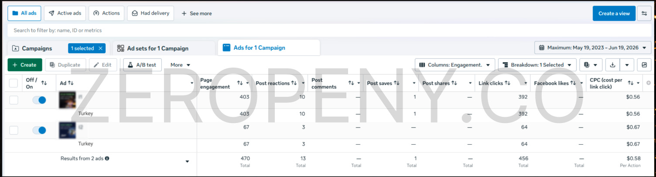Screen dimensions: 656x177
Task: Check the select-all checkbox in header
Action: click(x=14, y=83)
